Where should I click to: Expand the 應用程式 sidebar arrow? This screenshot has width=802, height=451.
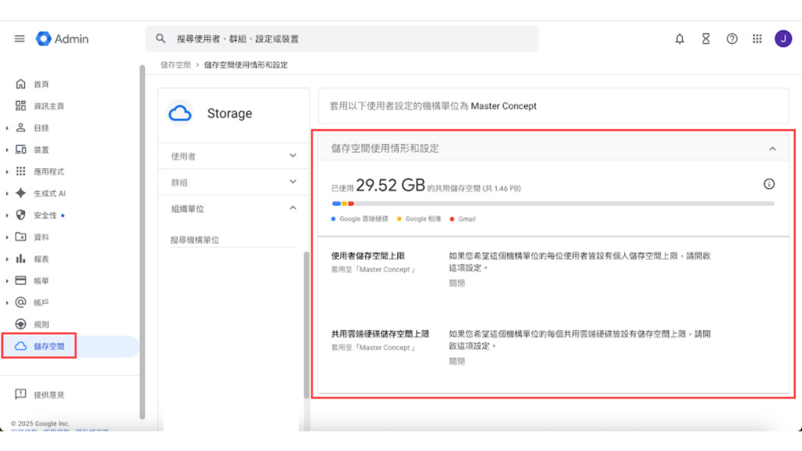[x=7, y=171]
